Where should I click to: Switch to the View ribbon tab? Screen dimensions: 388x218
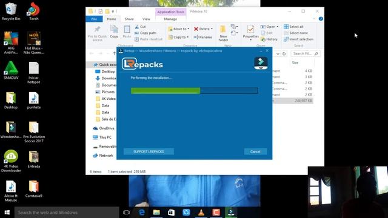(146, 19)
